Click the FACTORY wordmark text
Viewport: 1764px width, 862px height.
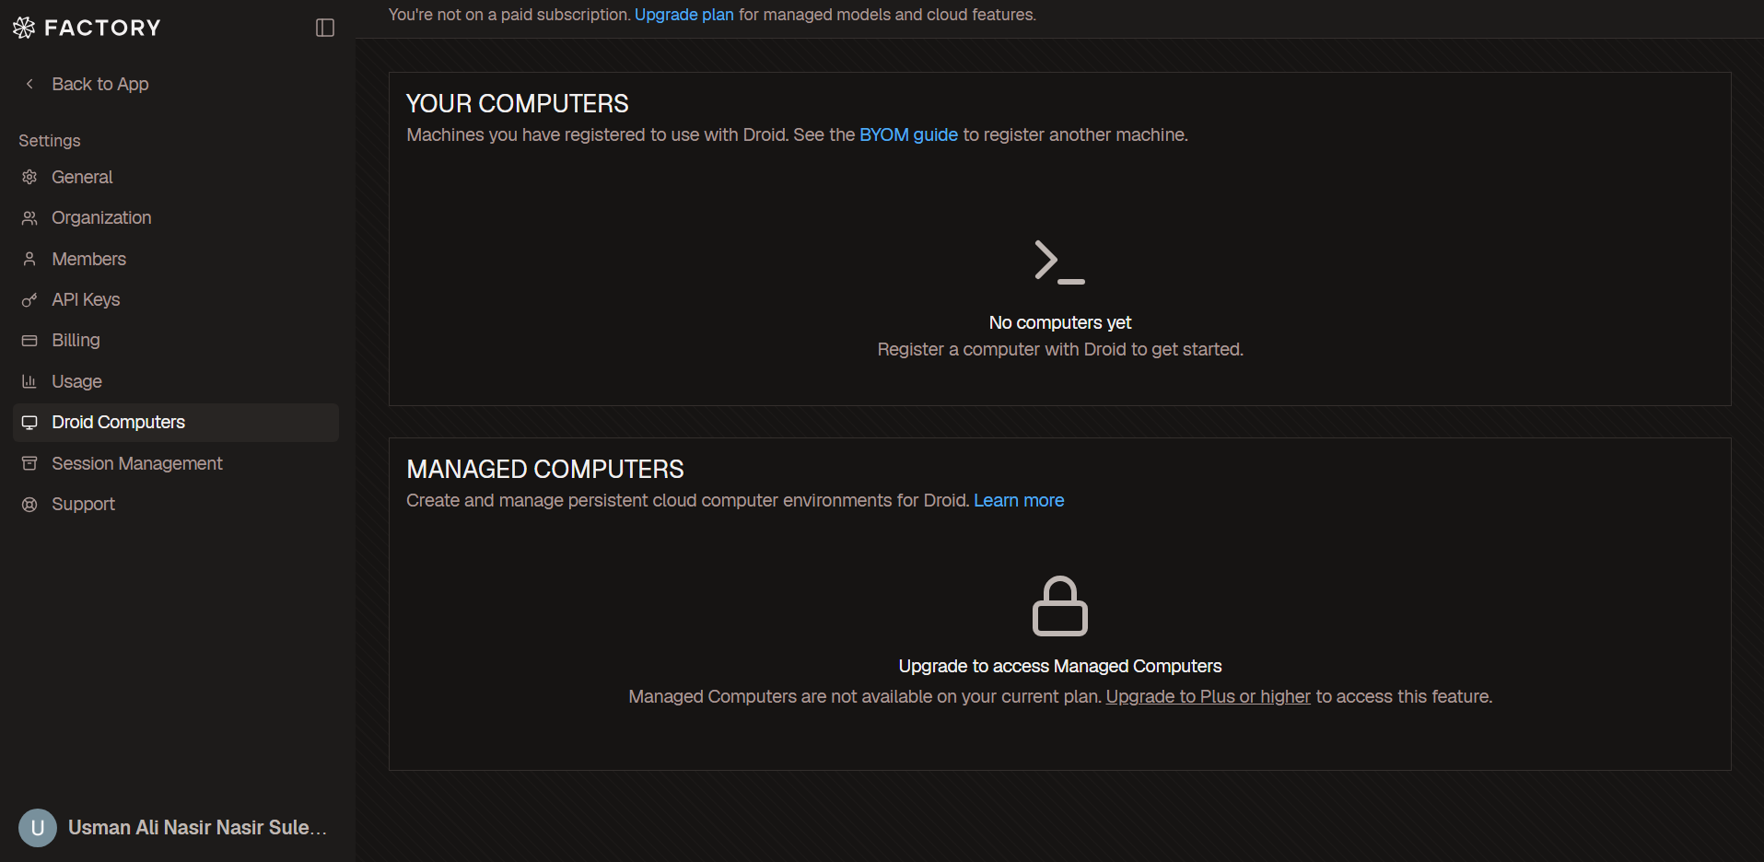click(102, 28)
